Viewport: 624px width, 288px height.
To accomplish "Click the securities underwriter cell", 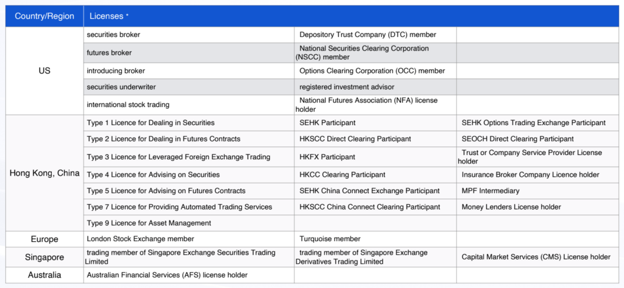I will 189,87.
